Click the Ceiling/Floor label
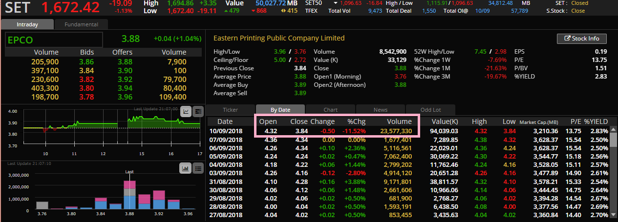The width and height of the screenshot is (618, 222). (231, 60)
